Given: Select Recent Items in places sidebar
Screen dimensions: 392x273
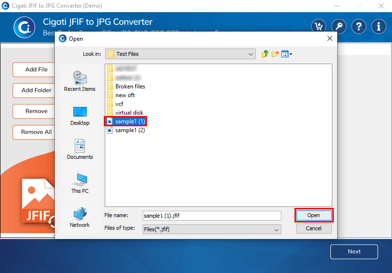Looking at the screenshot, I should 80,81.
